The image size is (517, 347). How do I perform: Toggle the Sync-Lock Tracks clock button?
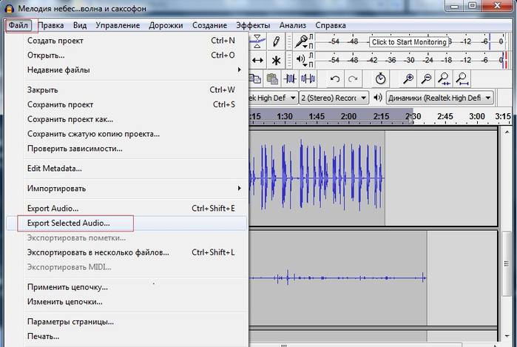[x=380, y=78]
